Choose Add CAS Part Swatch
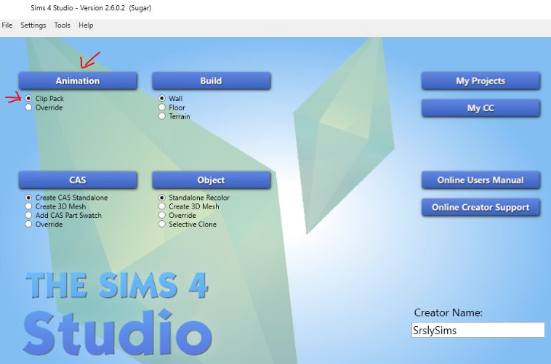 pyautogui.click(x=29, y=215)
